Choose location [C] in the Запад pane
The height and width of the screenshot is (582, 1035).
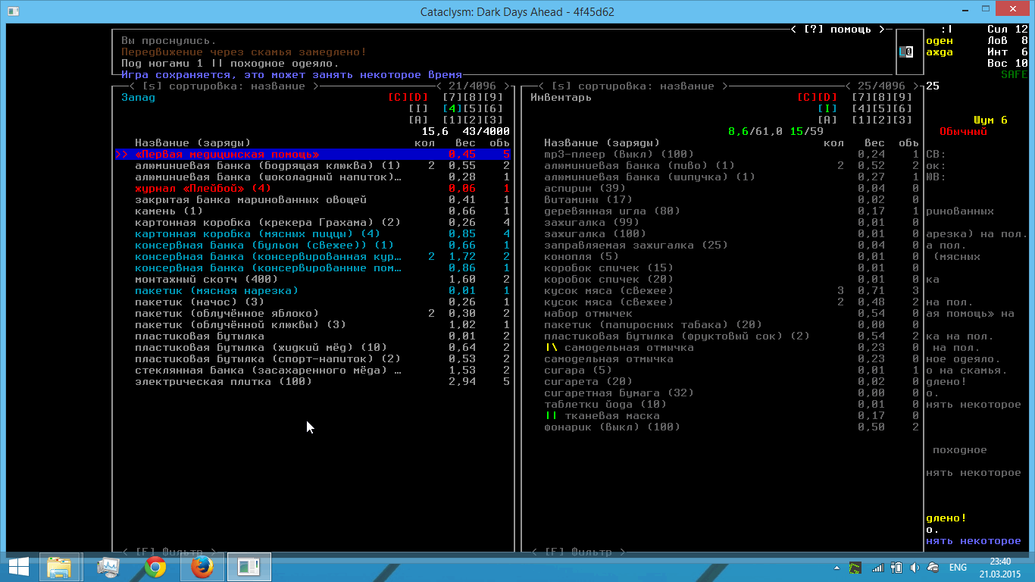point(398,98)
